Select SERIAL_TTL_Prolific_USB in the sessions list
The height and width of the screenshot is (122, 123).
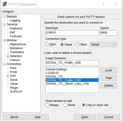72,80
